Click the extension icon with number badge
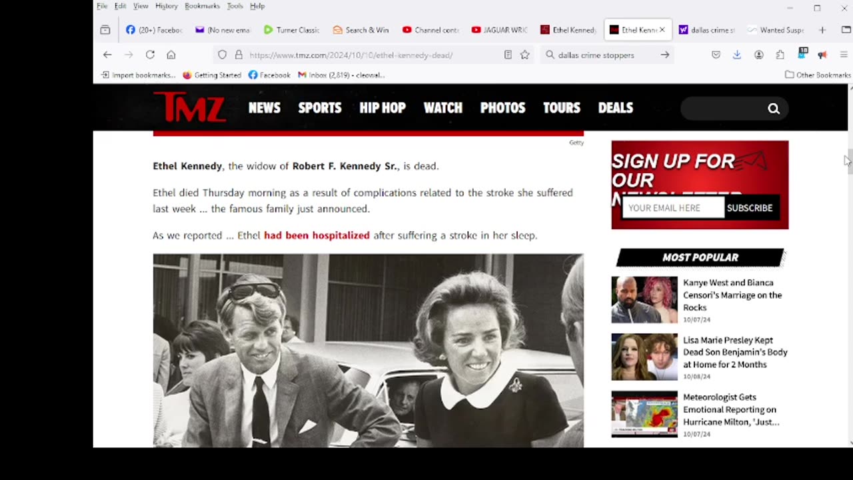Image resolution: width=853 pixels, height=480 pixels. [x=802, y=53]
